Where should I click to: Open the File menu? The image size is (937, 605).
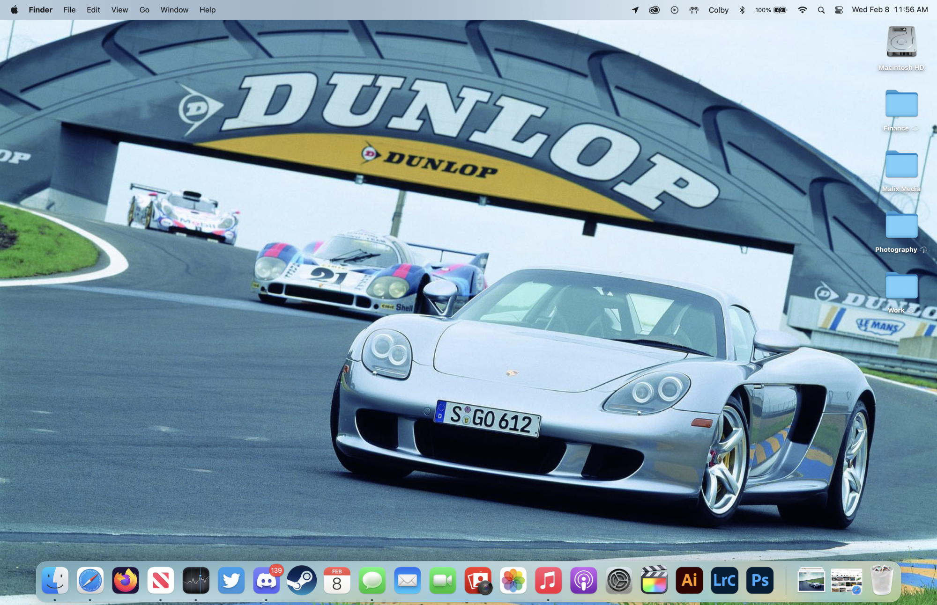coord(69,10)
